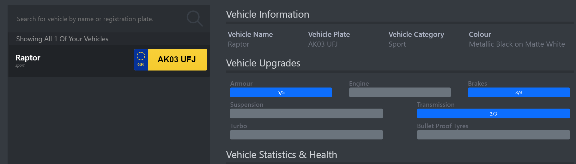This screenshot has height=164, width=576.
Task: Click the Vehicle Name value Raptor
Action: tap(239, 44)
